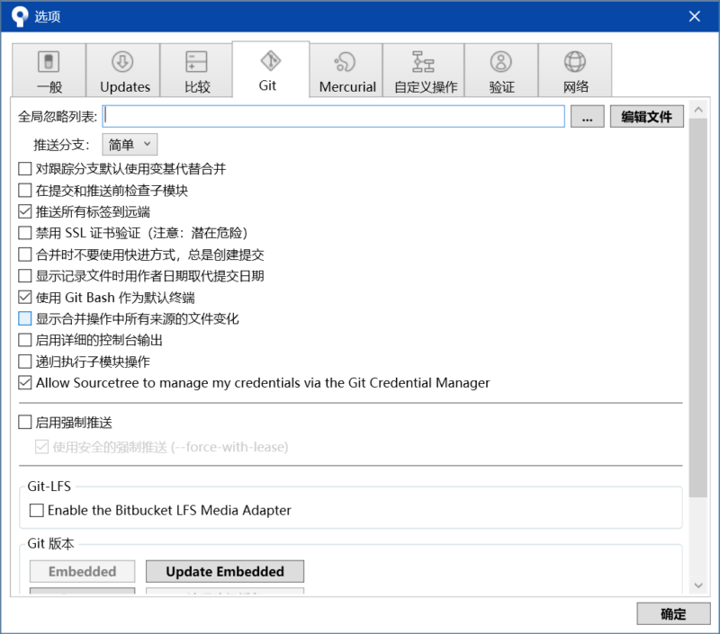Click the 编辑文件 button
Image resolution: width=720 pixels, height=634 pixels.
(x=646, y=117)
